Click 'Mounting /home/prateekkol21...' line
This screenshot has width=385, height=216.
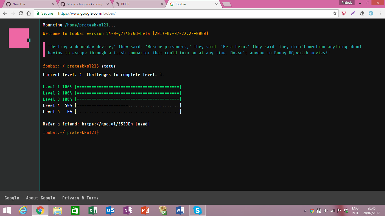pyautogui.click(x=79, y=25)
